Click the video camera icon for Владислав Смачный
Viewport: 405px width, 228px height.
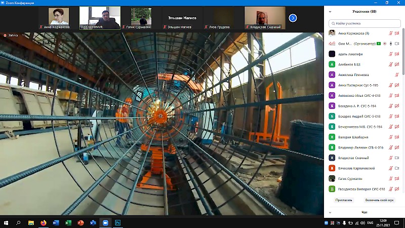(x=396, y=158)
